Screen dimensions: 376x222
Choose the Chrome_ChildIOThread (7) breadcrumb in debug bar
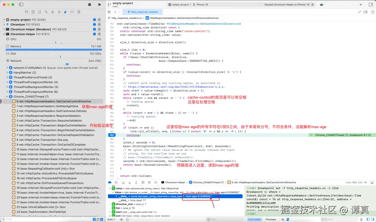pos(206,182)
